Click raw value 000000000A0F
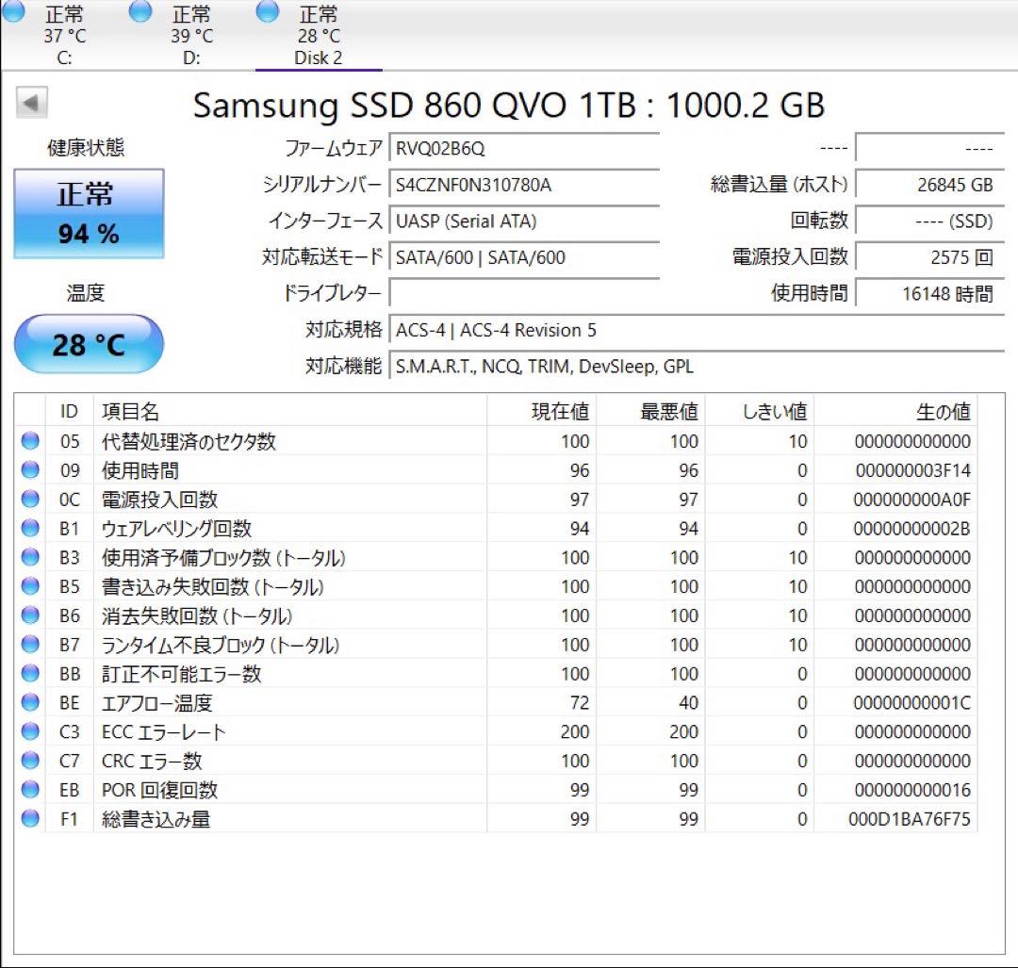1018x968 pixels. pyautogui.click(x=912, y=500)
